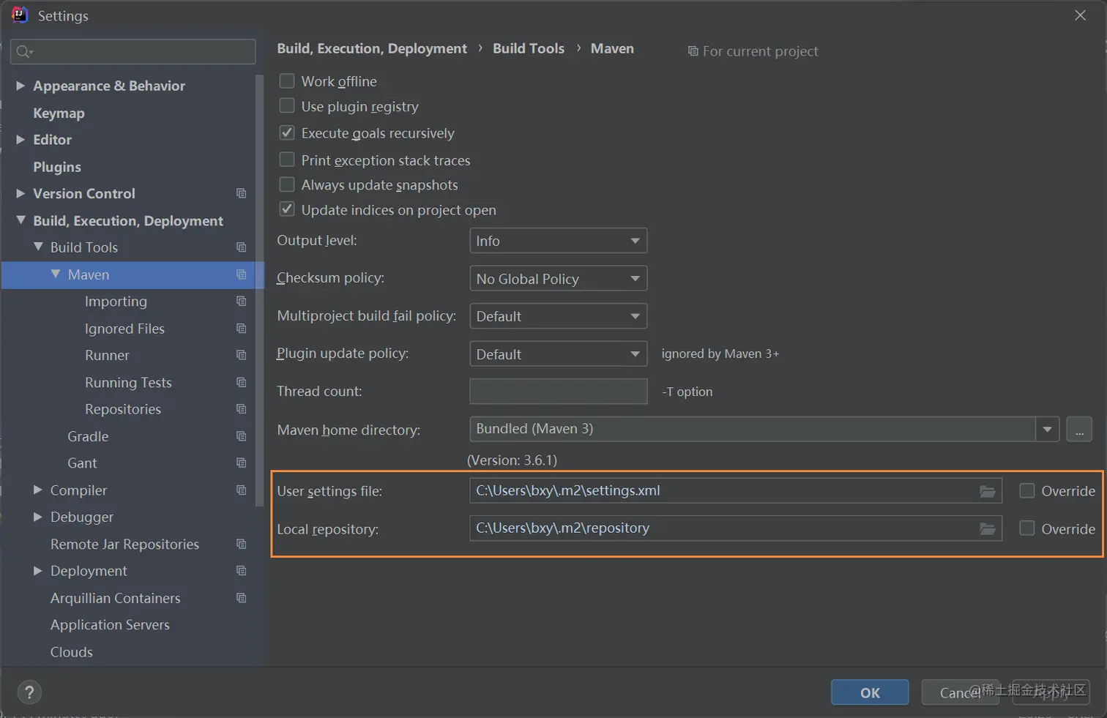The image size is (1107, 718).
Task: Tick Override for User settings file
Action: click(x=1027, y=490)
